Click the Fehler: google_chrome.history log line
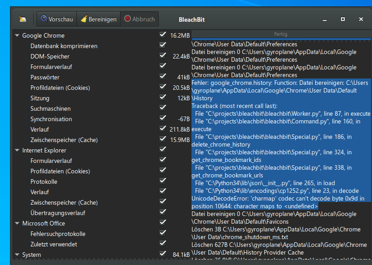 [x=280, y=90]
